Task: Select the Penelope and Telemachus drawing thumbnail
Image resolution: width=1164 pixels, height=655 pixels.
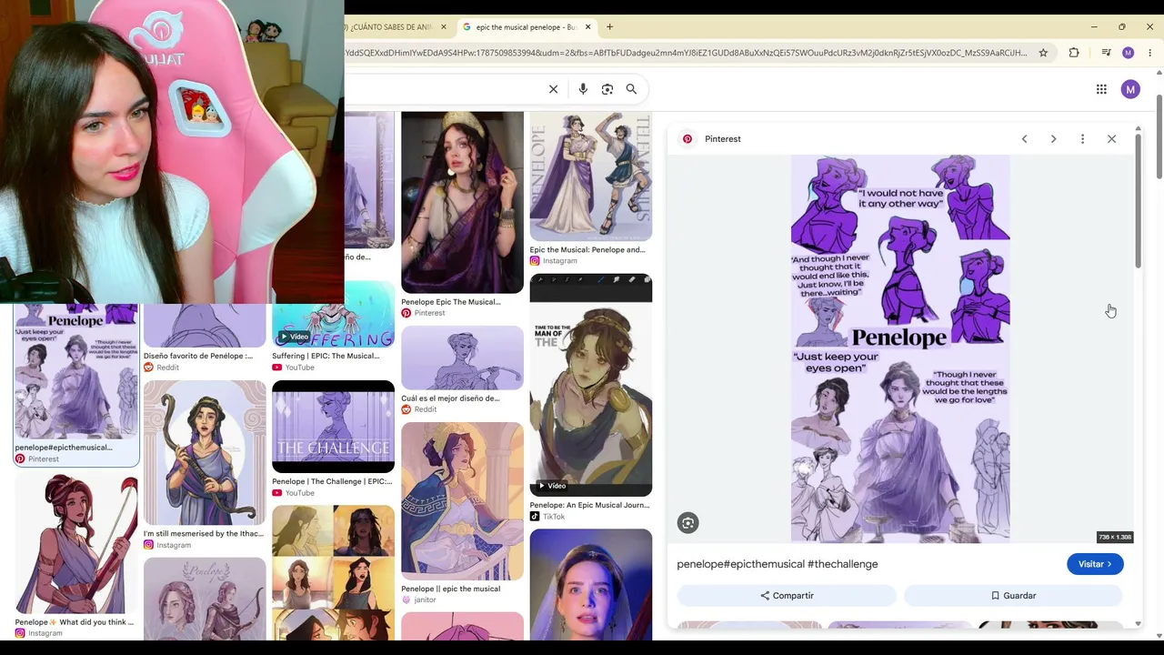Action: click(591, 176)
